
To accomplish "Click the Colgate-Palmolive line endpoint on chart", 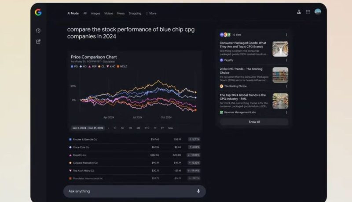I will 195,92.
